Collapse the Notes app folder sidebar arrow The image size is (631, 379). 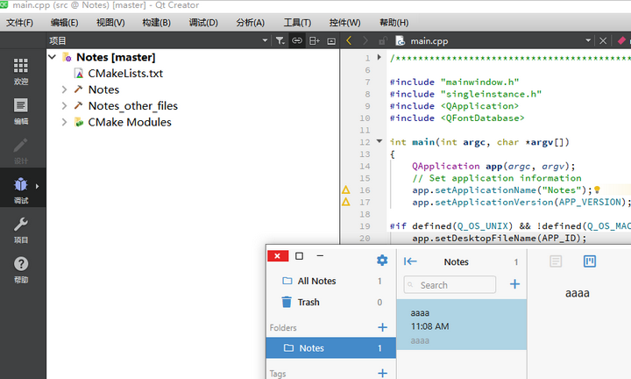tap(410, 261)
